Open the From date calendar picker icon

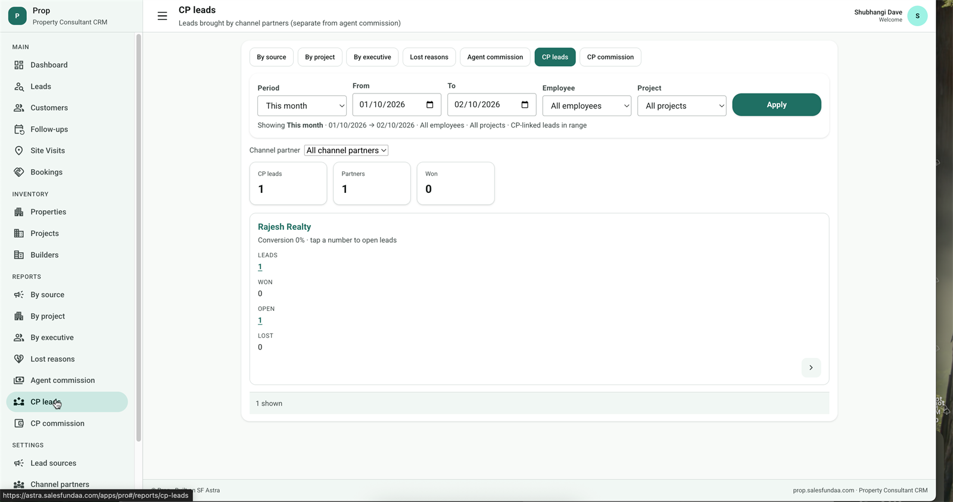click(430, 105)
